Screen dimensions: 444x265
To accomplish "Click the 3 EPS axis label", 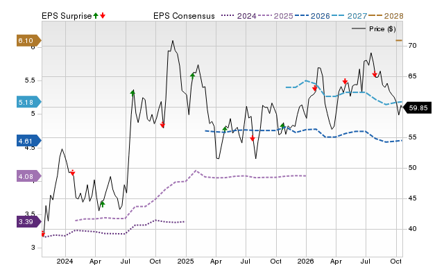I will [33, 248].
